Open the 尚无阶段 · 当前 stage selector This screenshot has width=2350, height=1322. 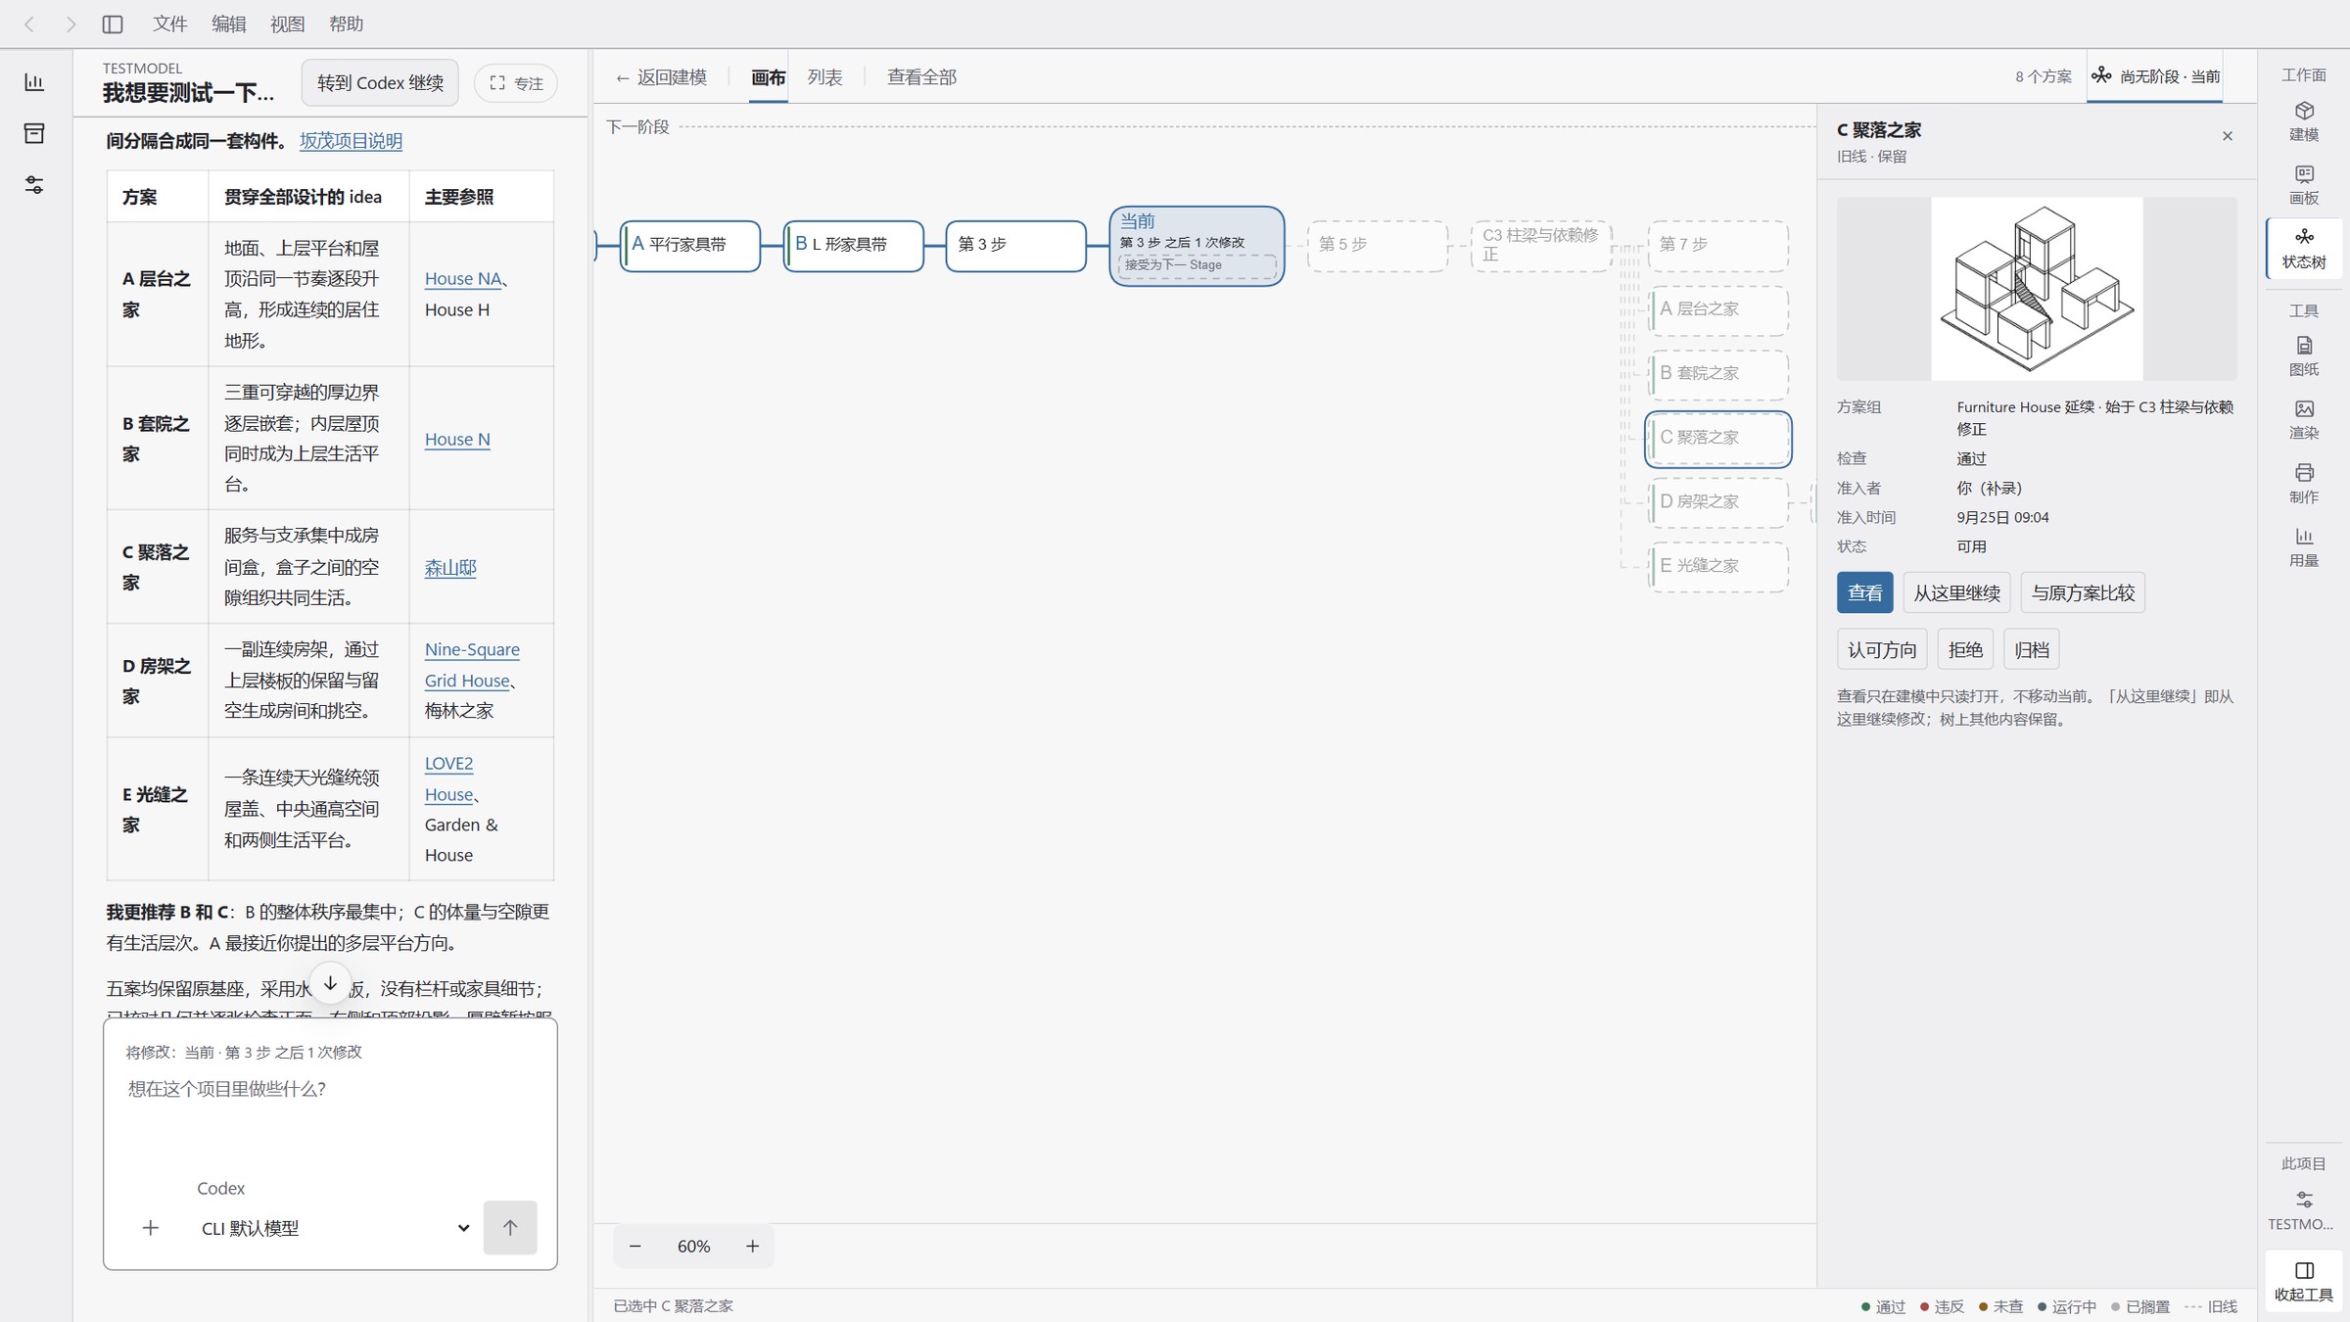pyautogui.click(x=2156, y=76)
